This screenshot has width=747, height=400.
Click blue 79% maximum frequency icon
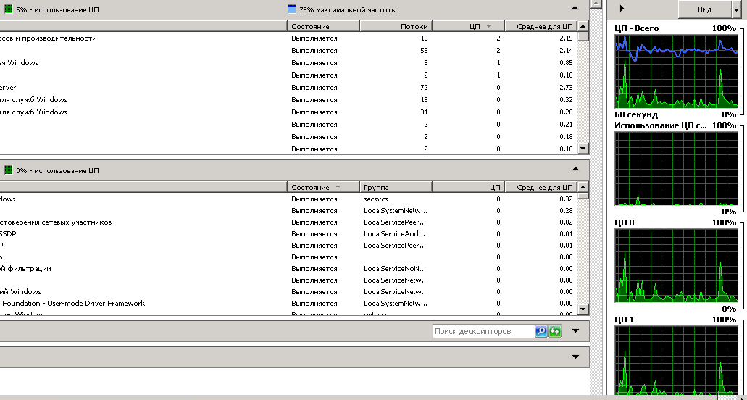[292, 9]
